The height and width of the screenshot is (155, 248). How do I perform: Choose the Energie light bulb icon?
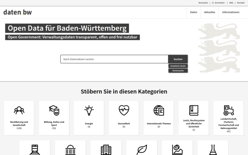[89, 110]
